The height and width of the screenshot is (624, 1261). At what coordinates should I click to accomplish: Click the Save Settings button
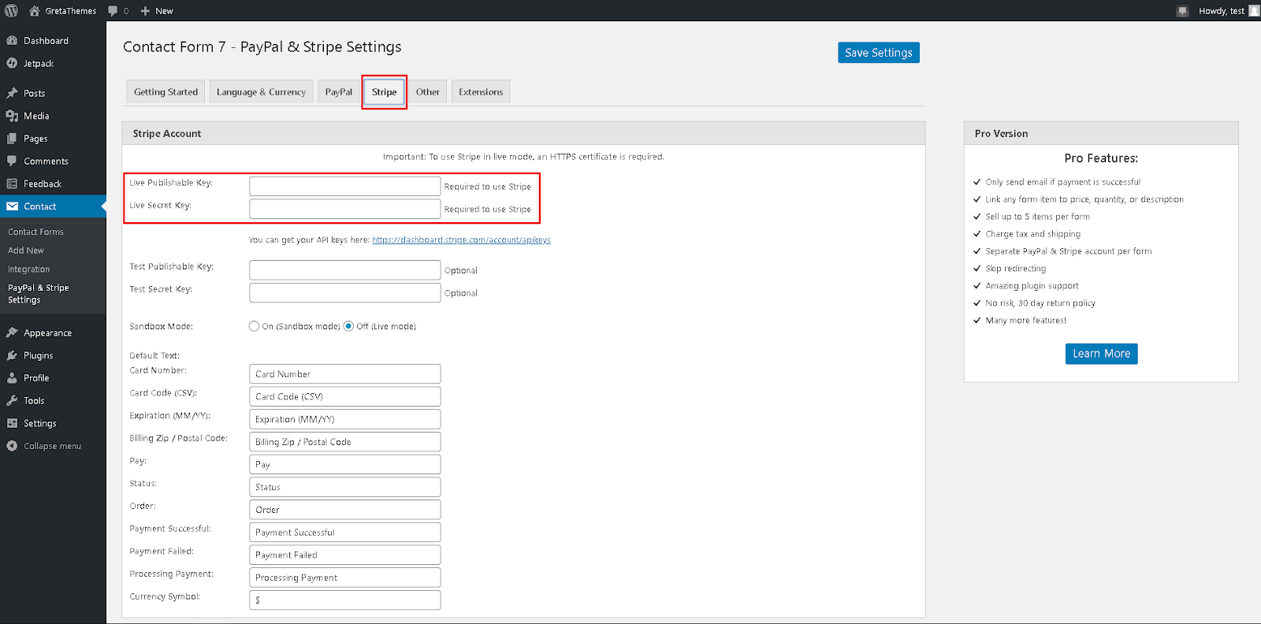click(879, 53)
